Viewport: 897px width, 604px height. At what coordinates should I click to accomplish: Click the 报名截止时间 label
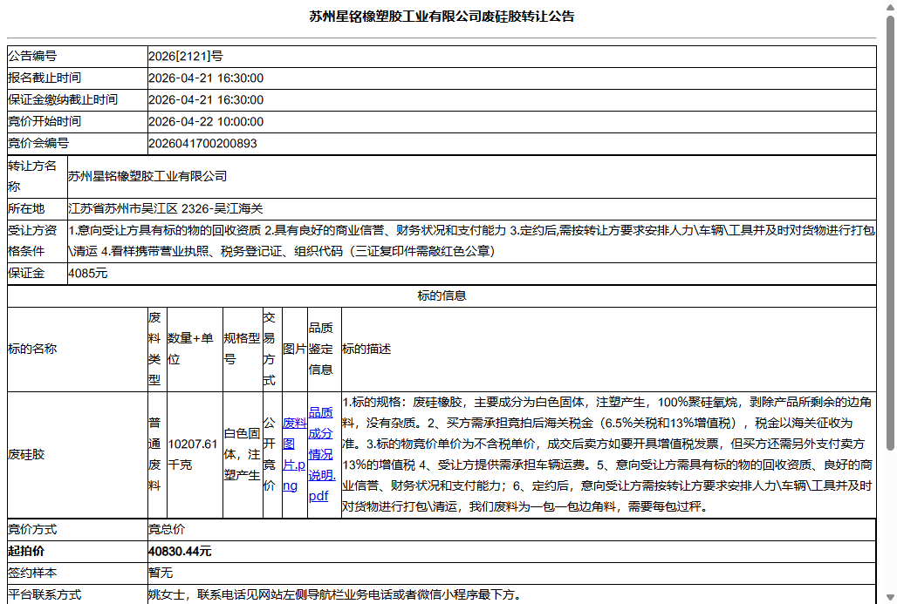point(44,78)
